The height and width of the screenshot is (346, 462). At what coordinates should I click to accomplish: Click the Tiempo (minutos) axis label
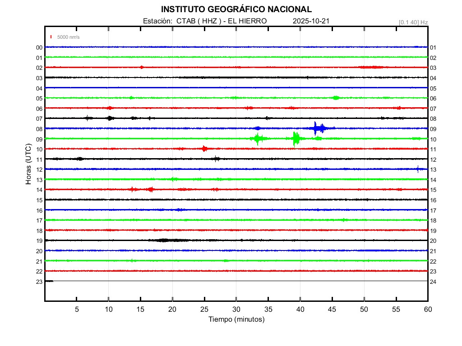236,319
